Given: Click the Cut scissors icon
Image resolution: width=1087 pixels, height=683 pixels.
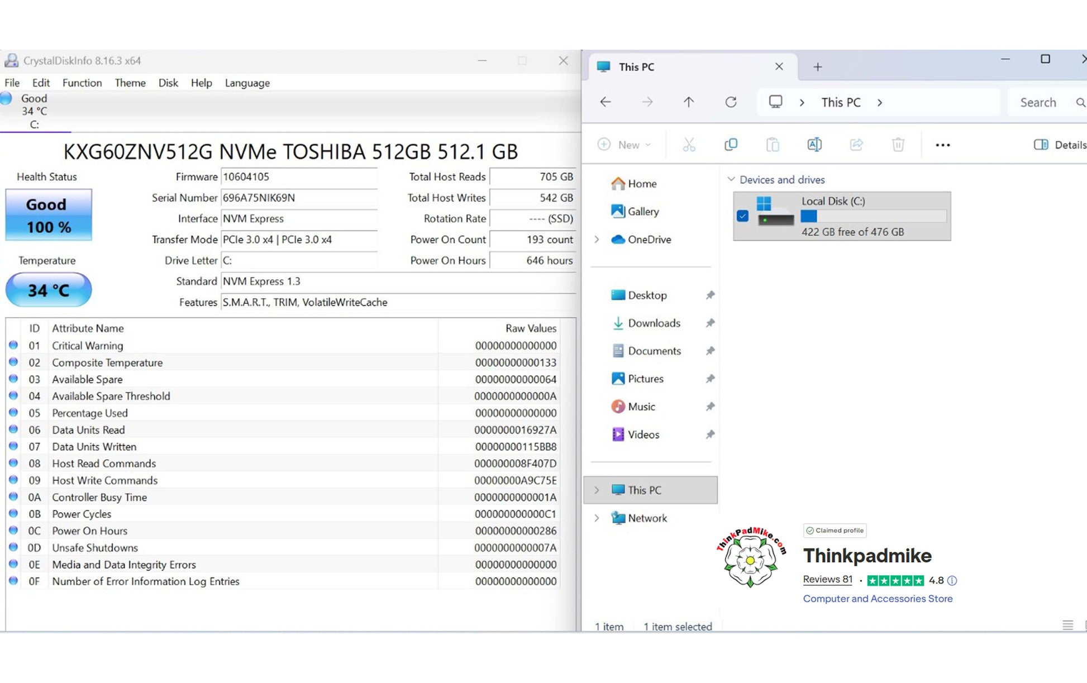Looking at the screenshot, I should [689, 145].
